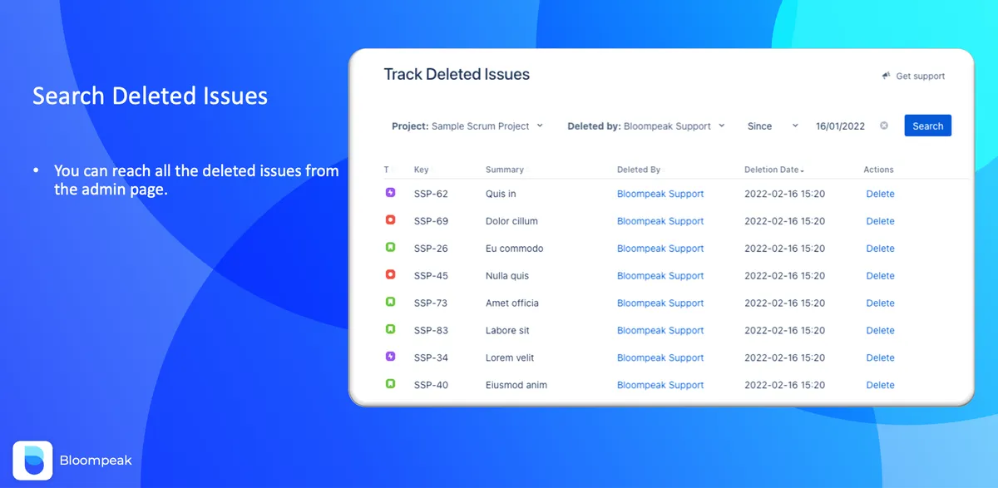998x488 pixels.
Task: Click issue key SSP-83
Action: click(431, 331)
